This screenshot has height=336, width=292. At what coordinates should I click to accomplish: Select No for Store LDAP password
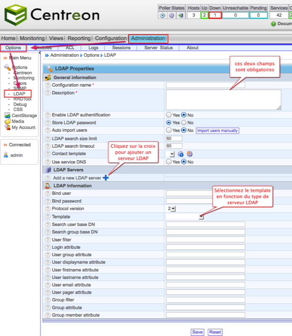coord(183,123)
